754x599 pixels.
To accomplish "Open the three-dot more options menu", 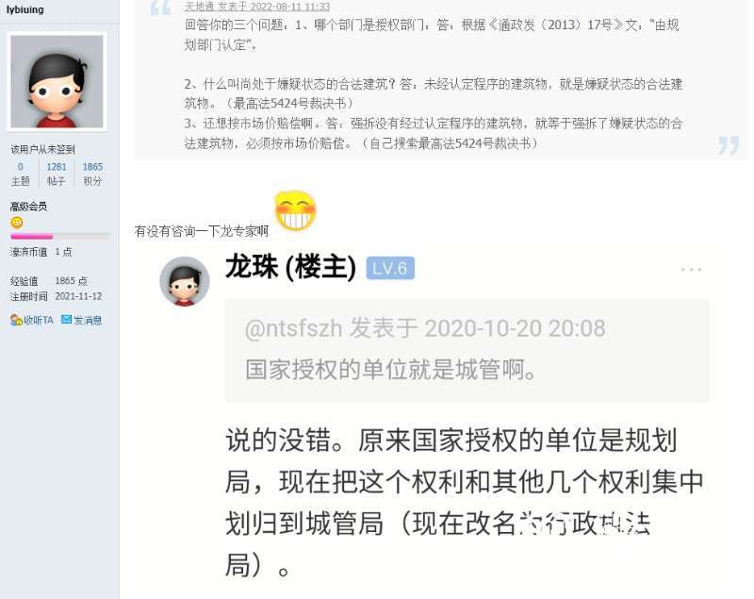I will [691, 270].
